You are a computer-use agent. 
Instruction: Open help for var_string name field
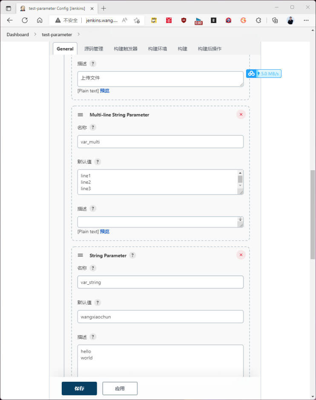93,268
